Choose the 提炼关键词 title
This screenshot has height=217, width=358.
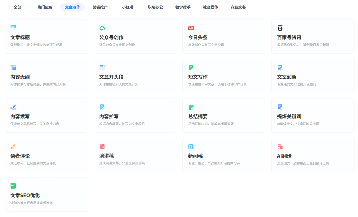289,117
